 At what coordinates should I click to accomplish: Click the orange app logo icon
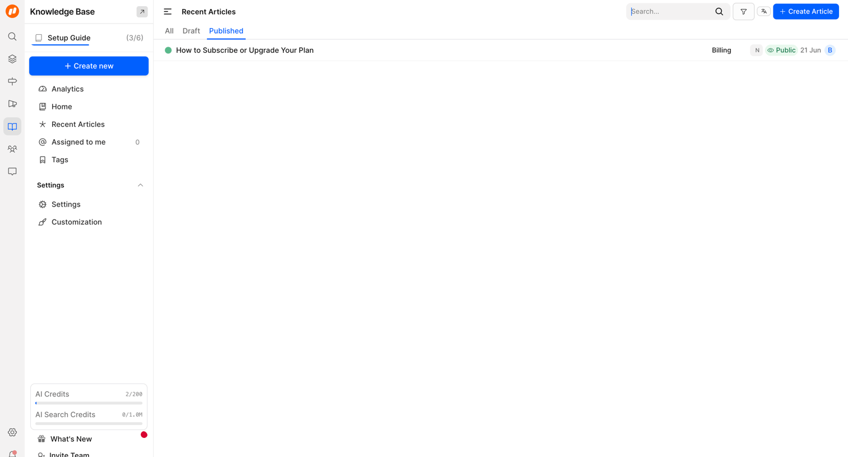tap(12, 11)
